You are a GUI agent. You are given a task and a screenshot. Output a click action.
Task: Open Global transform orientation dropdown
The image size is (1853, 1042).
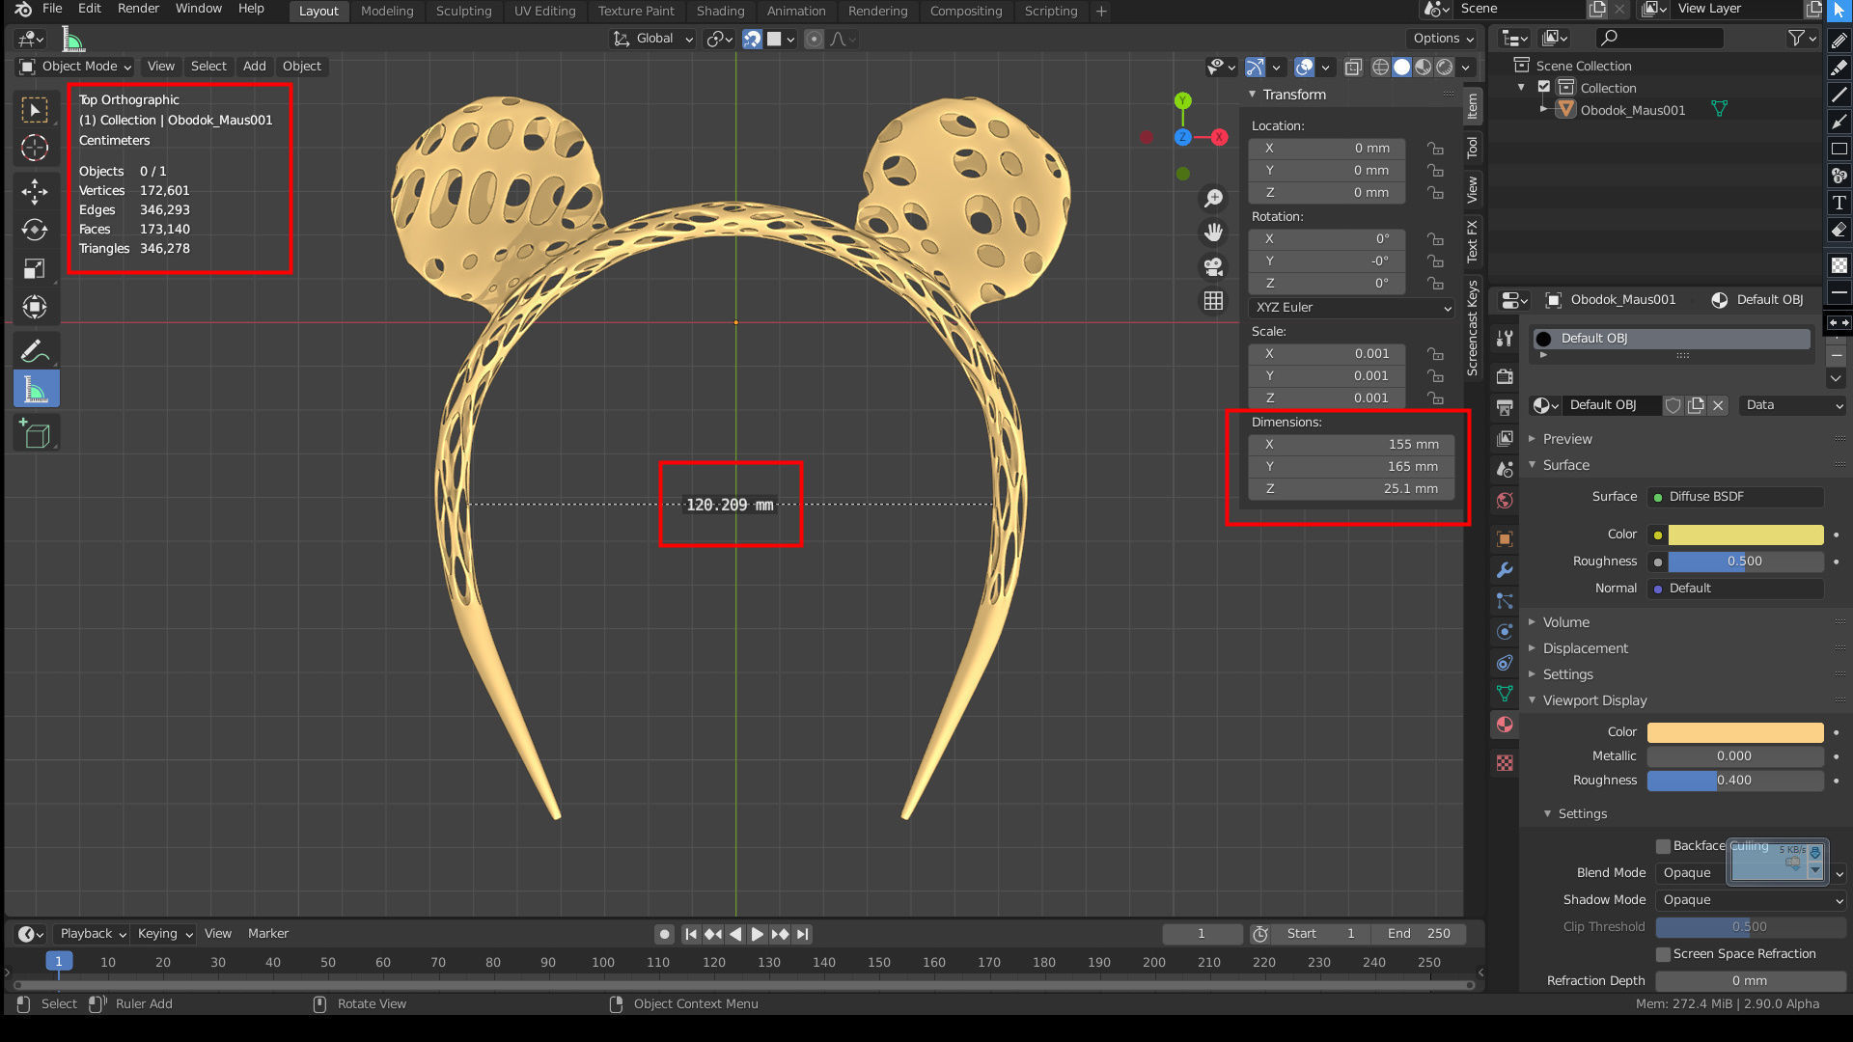click(x=653, y=39)
